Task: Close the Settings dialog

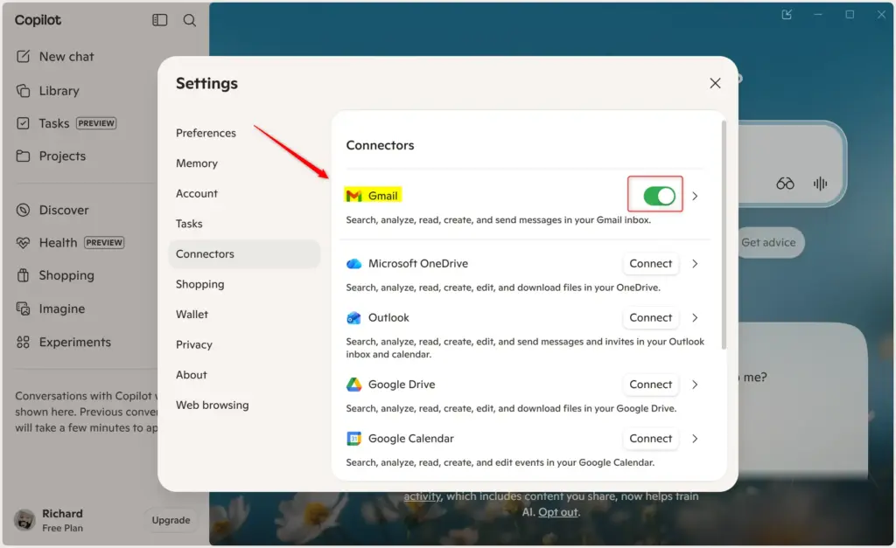Action: coord(715,83)
